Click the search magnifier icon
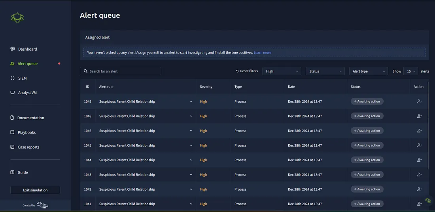 coord(86,71)
